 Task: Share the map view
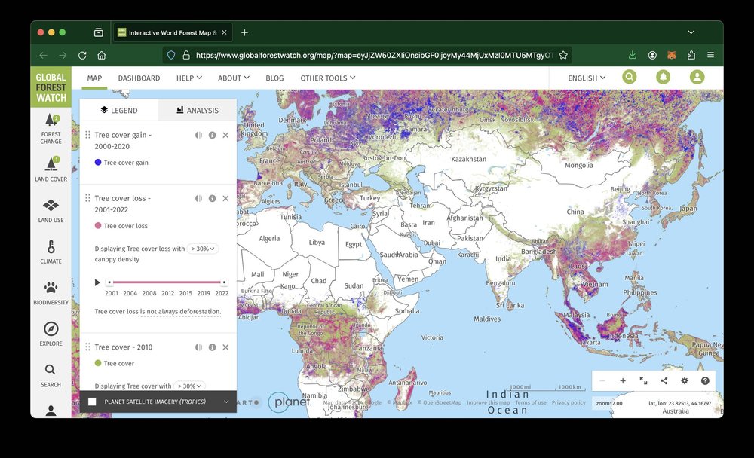[x=664, y=380]
